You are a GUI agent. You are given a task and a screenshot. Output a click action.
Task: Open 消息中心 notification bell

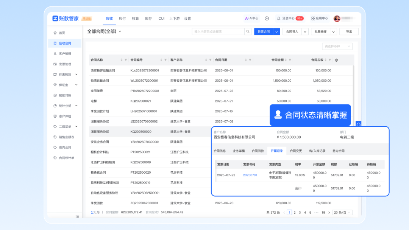(279, 18)
